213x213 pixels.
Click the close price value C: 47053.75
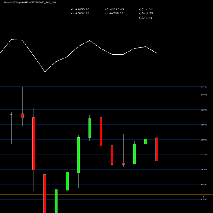[x=80, y=14]
